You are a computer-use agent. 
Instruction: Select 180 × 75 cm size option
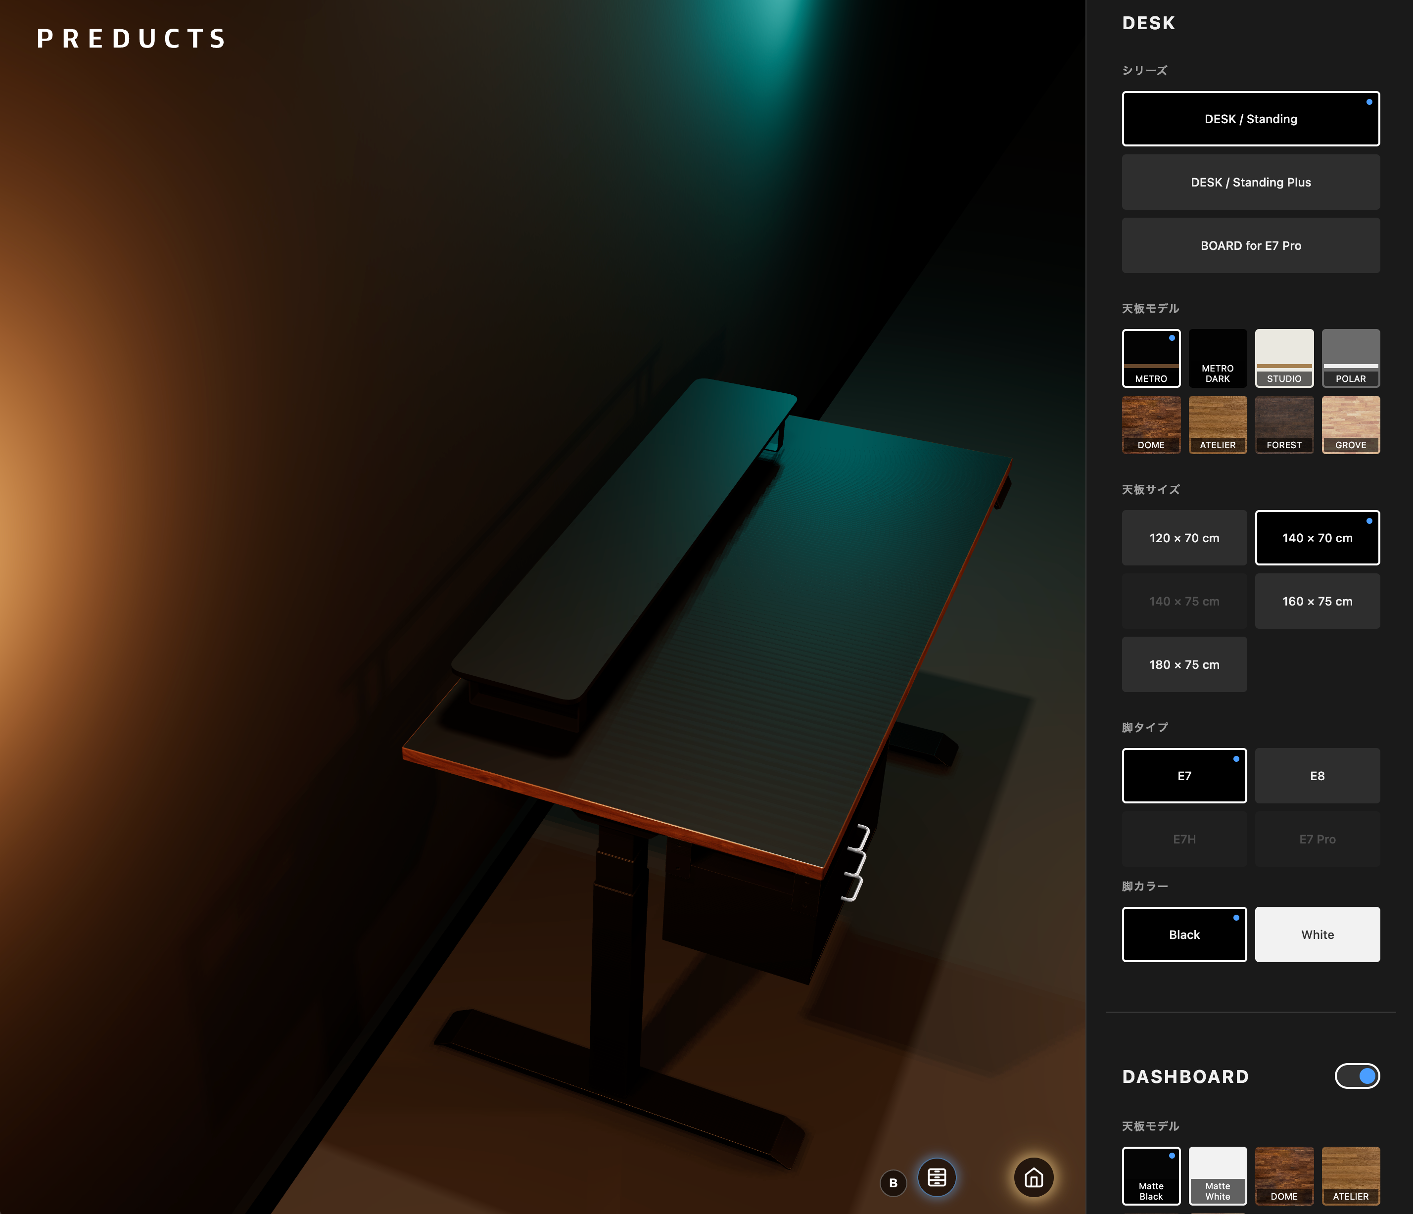coord(1184,664)
